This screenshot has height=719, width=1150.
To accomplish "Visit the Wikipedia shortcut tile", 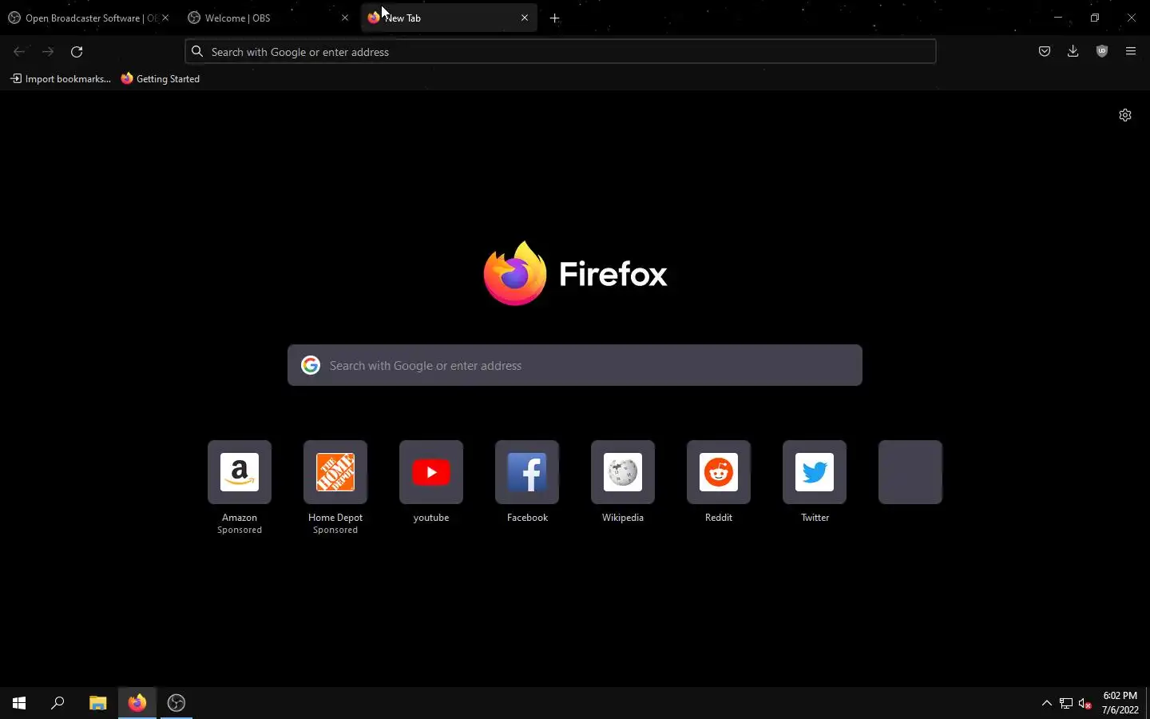I will point(623,472).
